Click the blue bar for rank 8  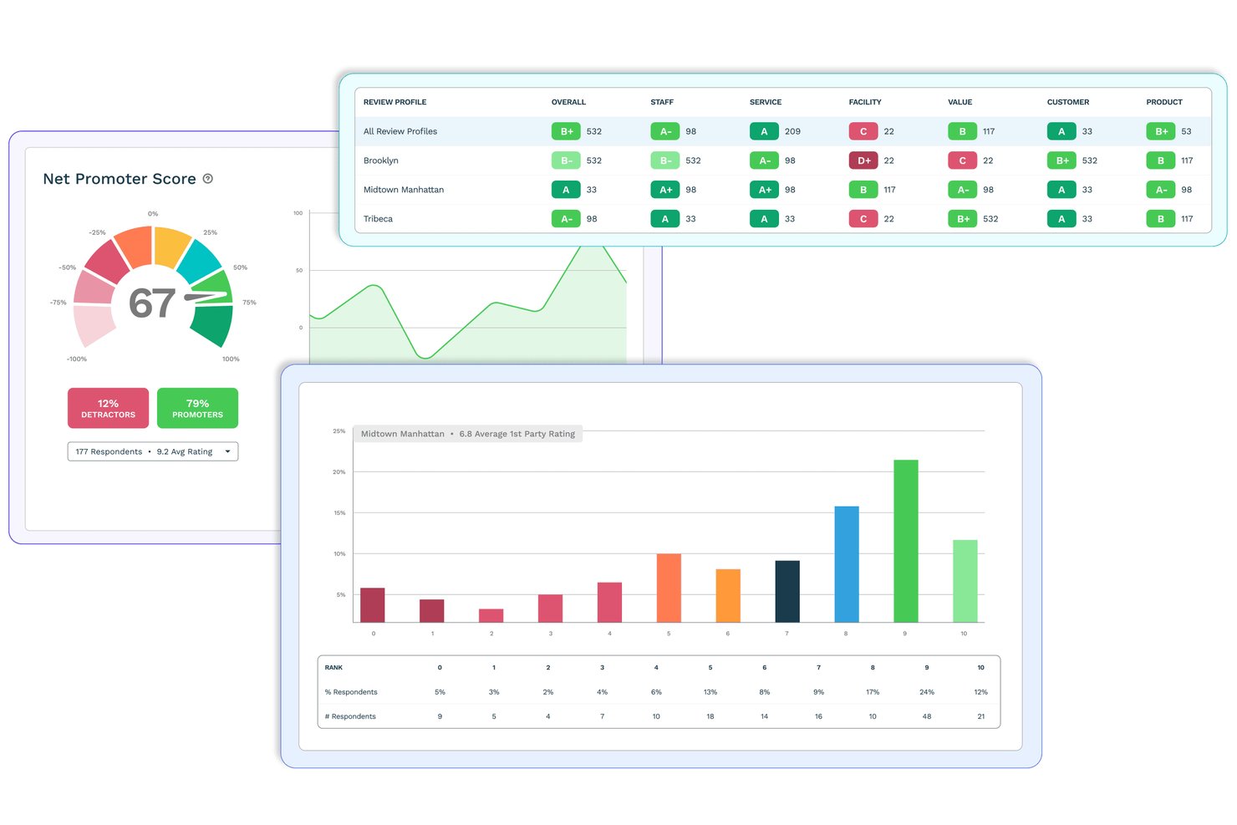pyautogui.click(x=847, y=564)
